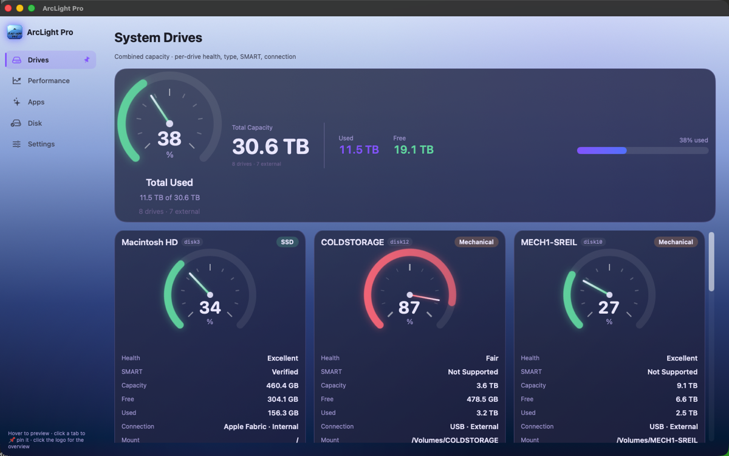The width and height of the screenshot is (729, 456).
Task: Click Macintosh HD SMART Verified value
Action: (x=285, y=372)
